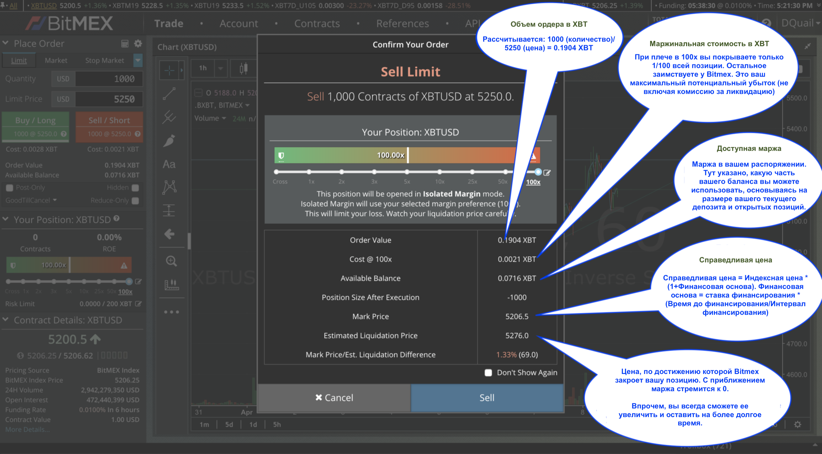Select the pattern drawing tool
The width and height of the screenshot is (822, 454).
click(x=169, y=187)
